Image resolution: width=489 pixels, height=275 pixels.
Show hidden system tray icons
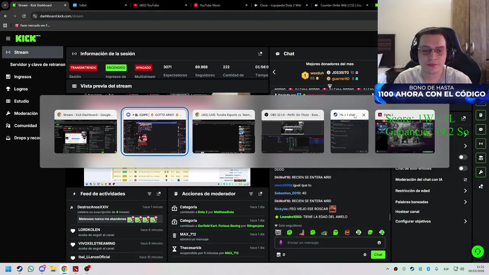click(387, 269)
